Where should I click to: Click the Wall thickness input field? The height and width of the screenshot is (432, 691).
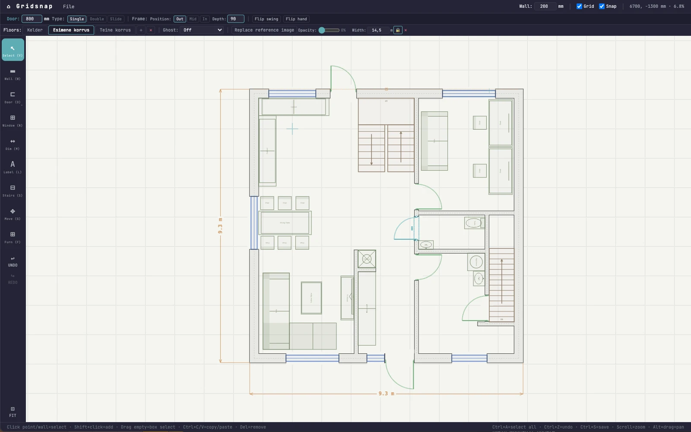[x=545, y=6]
